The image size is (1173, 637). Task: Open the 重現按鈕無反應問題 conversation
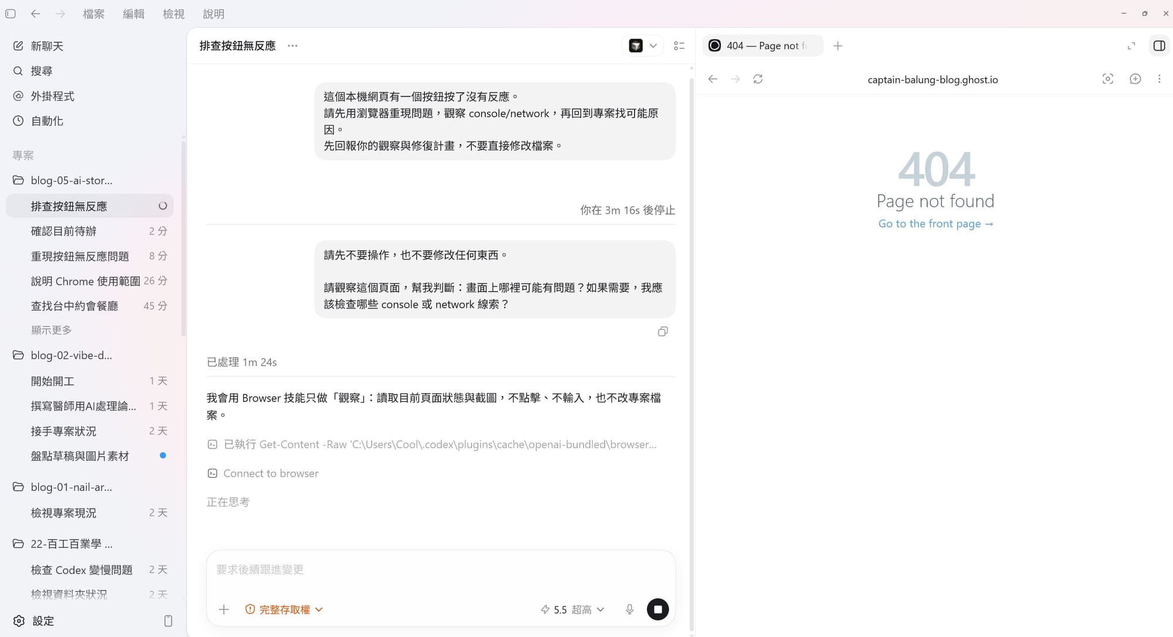[90, 256]
